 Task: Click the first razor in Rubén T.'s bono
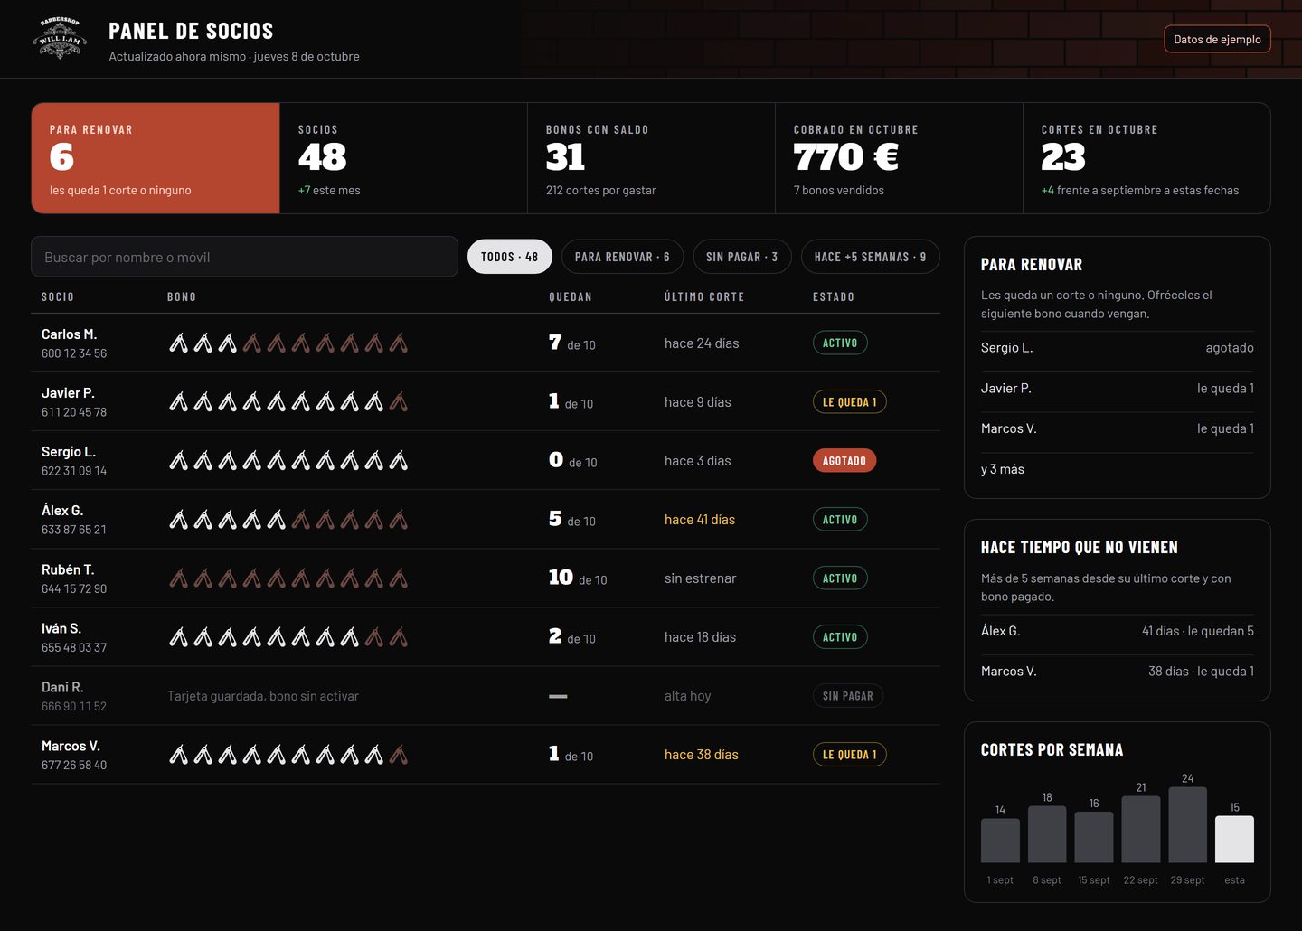tap(179, 578)
